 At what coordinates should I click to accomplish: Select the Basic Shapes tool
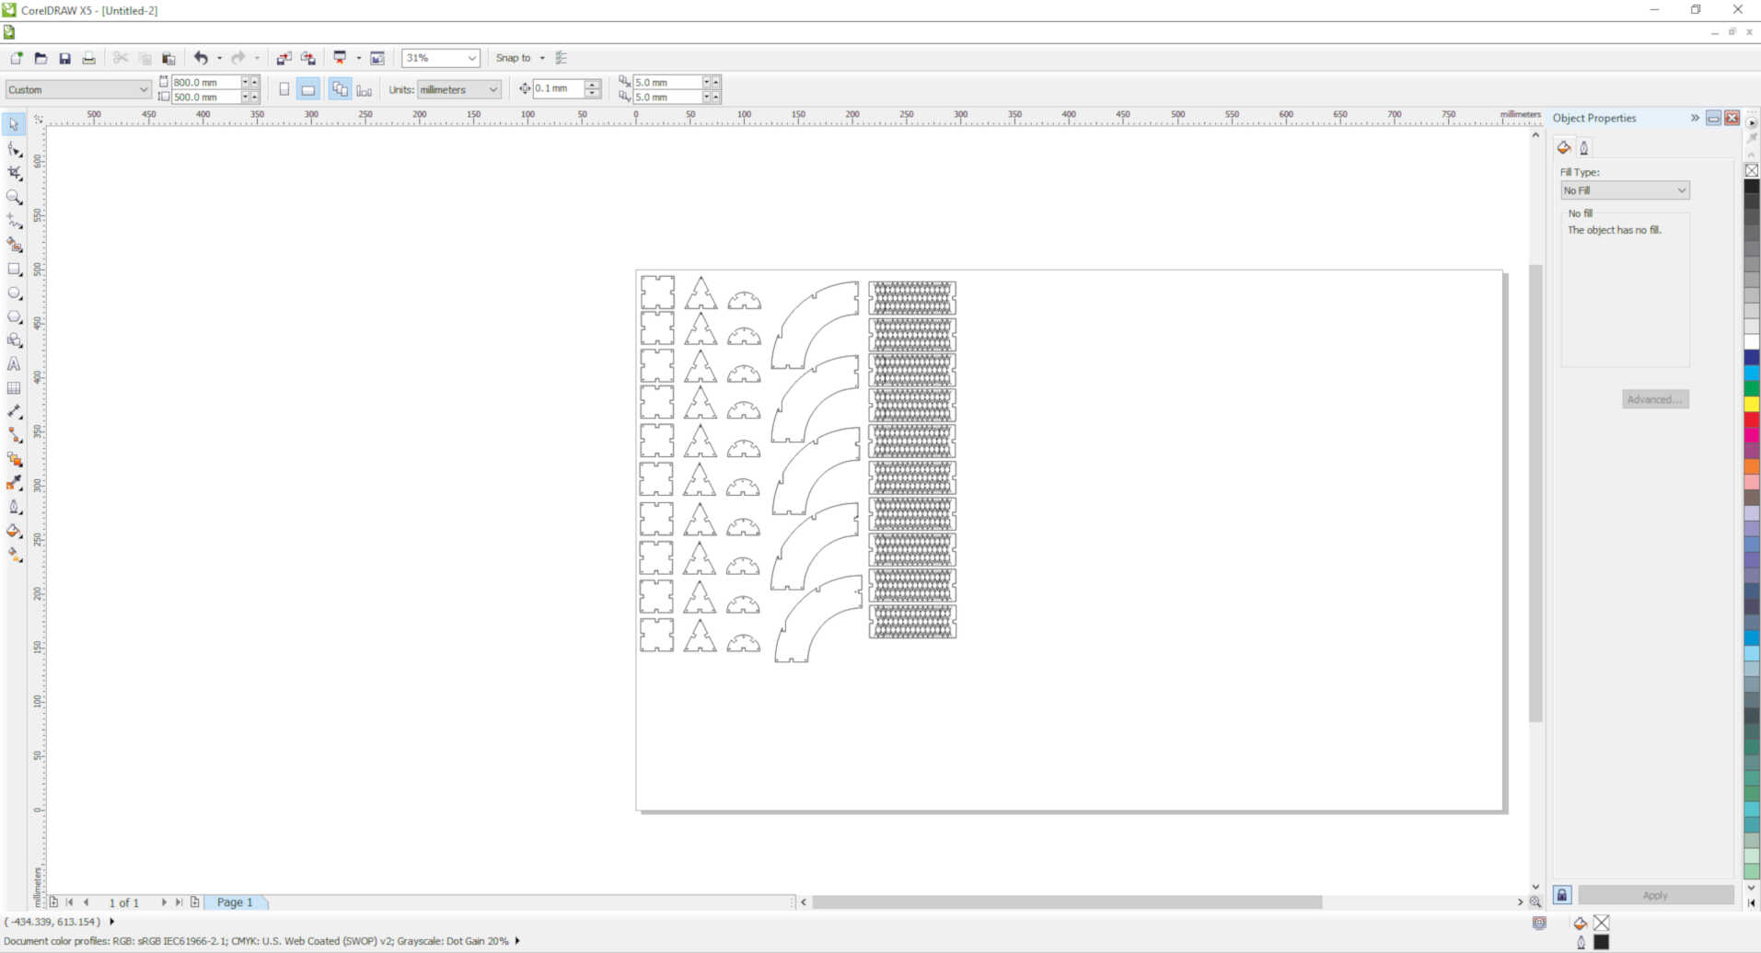(x=14, y=340)
